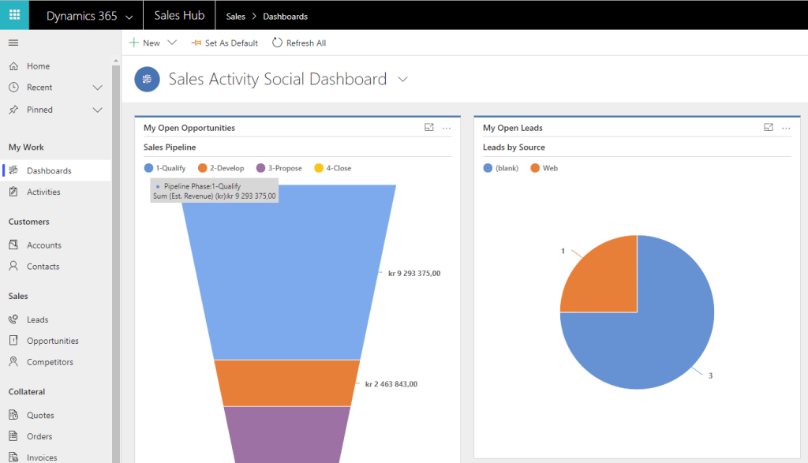This screenshot has height=463, width=808.
Task: Expand the My Open Leads chart
Action: (x=769, y=127)
